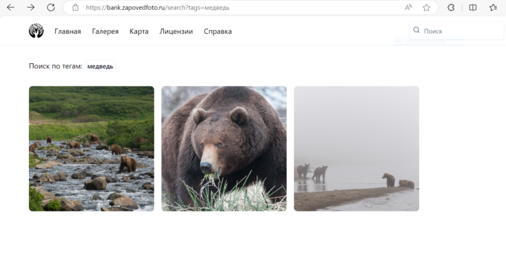Click the magnifier icon in Поиск box

416,30
